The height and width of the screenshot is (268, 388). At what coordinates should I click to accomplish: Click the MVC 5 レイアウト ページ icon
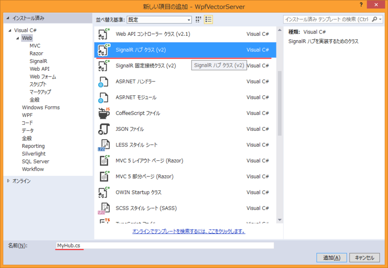[x=104, y=161]
